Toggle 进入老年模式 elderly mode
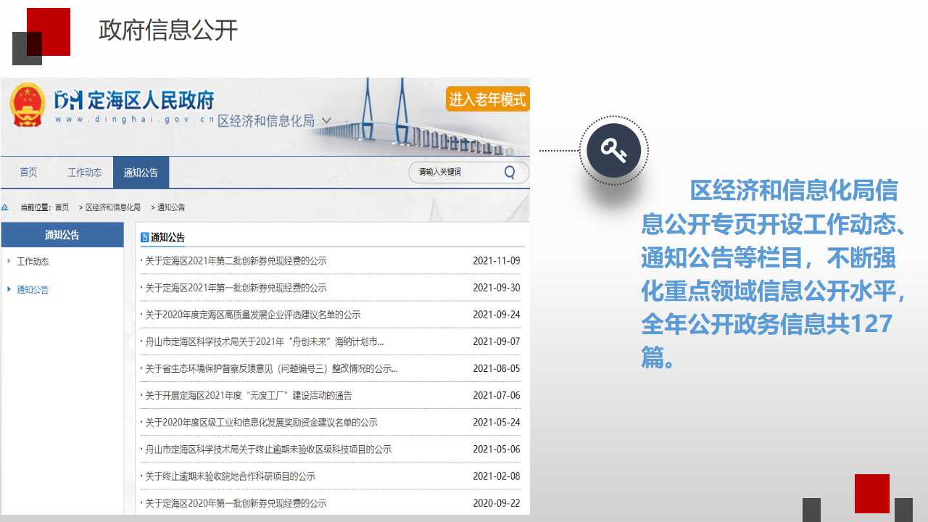 tap(487, 99)
